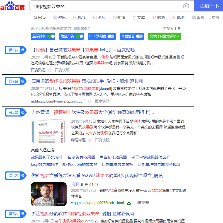Open the 搜索工具 link

(x=173, y=29)
